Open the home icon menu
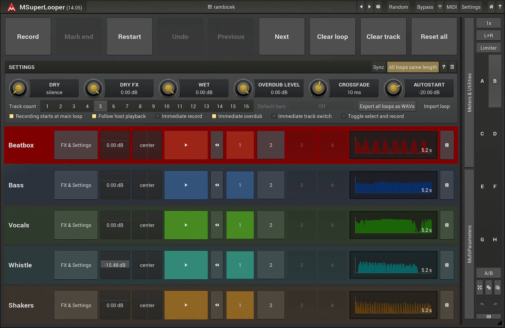This screenshot has width=505, height=328. [x=491, y=7]
